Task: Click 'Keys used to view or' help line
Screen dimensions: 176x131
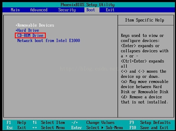Action: pos(143,36)
